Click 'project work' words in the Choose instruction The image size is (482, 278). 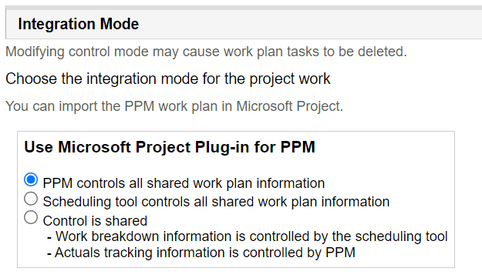(x=289, y=79)
